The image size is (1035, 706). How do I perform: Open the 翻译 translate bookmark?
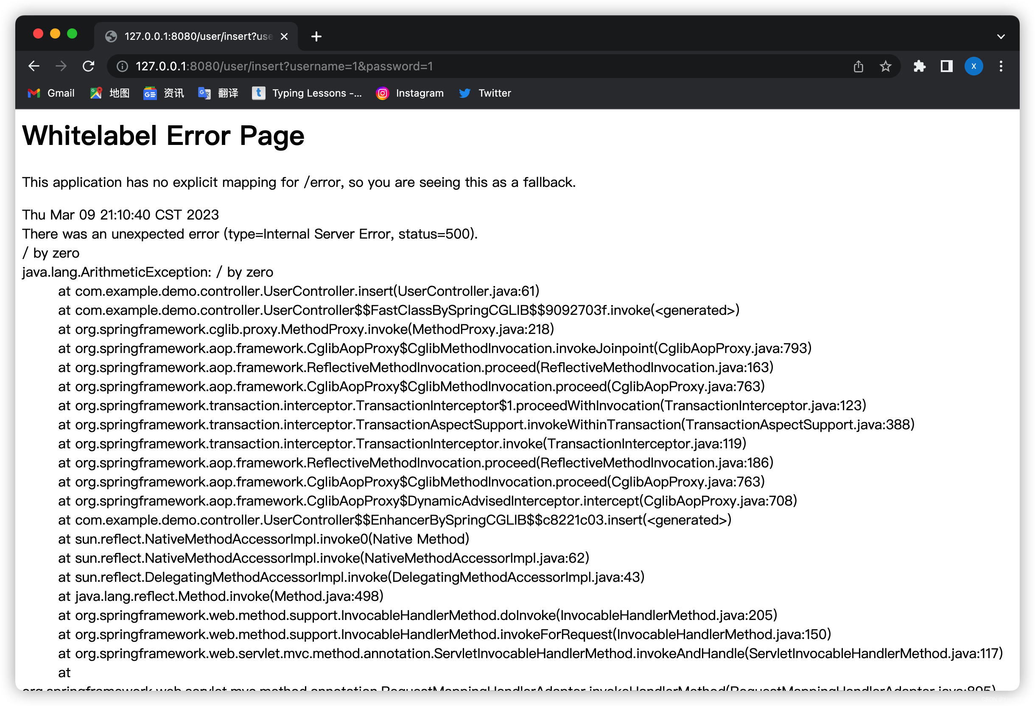218,93
